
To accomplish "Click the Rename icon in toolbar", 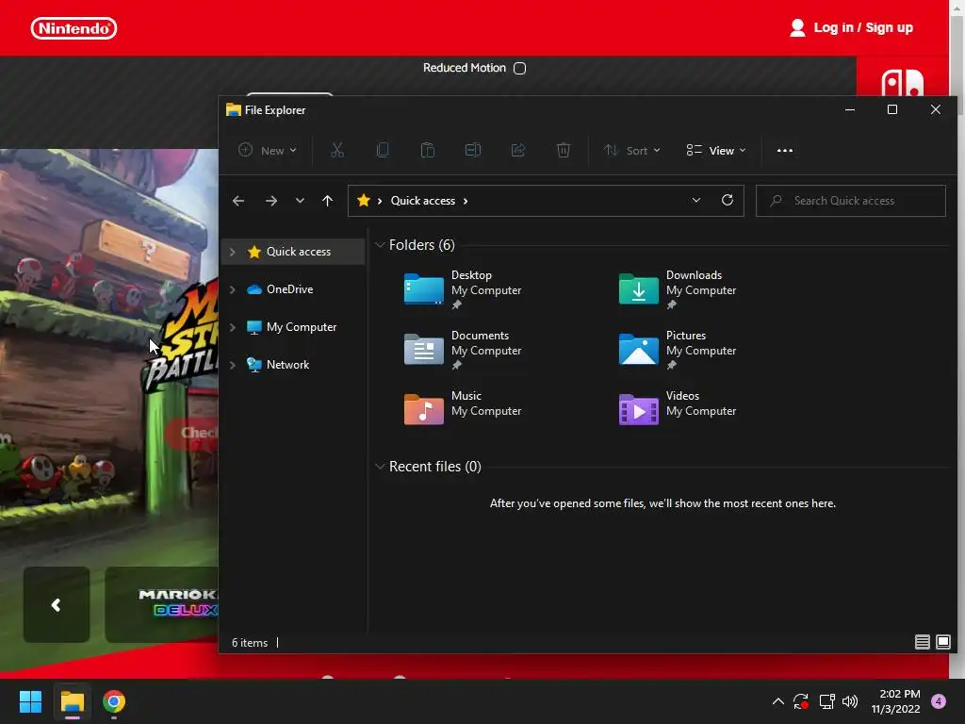I will (x=473, y=150).
